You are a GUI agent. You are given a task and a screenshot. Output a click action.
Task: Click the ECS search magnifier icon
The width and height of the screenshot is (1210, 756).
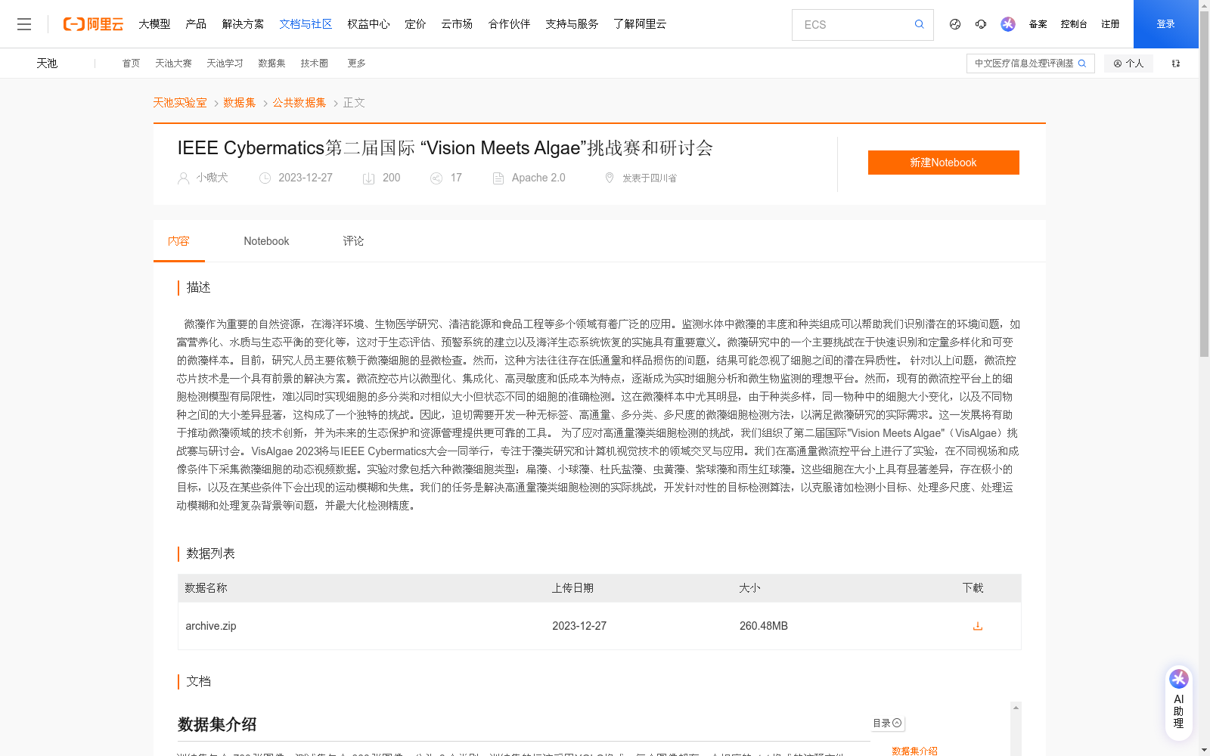pos(919,24)
